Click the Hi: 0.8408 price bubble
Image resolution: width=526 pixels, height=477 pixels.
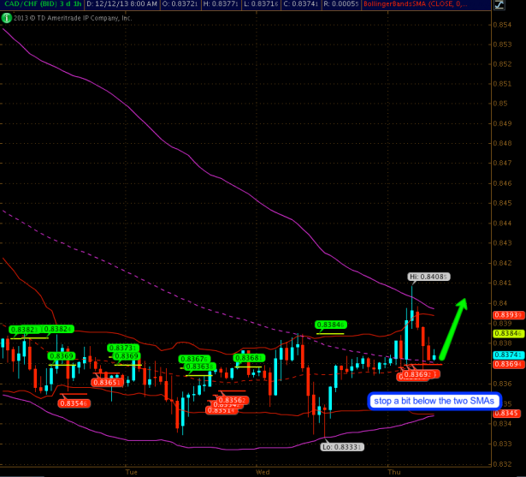click(426, 277)
